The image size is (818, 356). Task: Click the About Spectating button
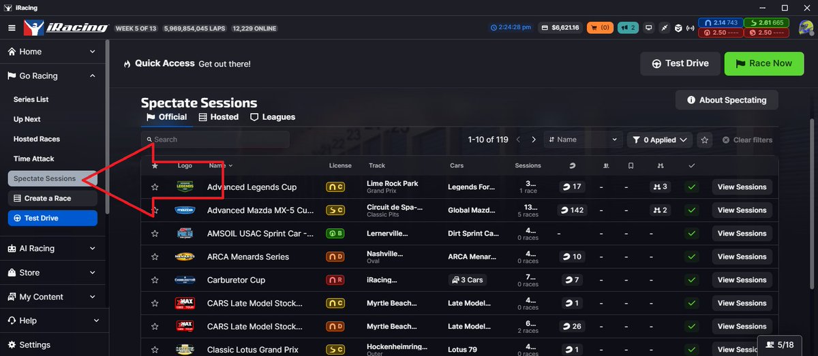pos(727,100)
